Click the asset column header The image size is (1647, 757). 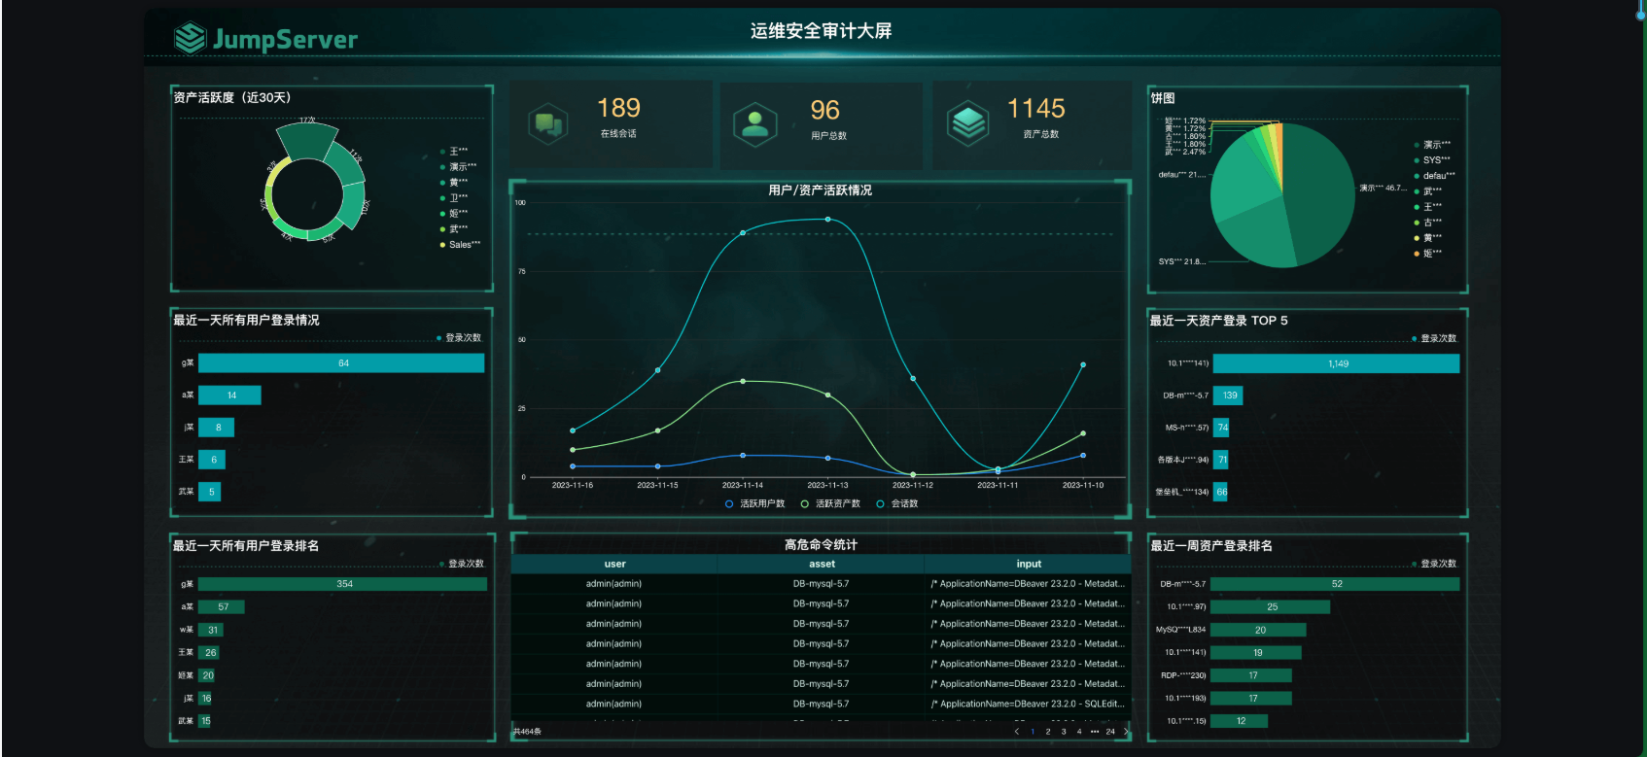pyautogui.click(x=822, y=564)
